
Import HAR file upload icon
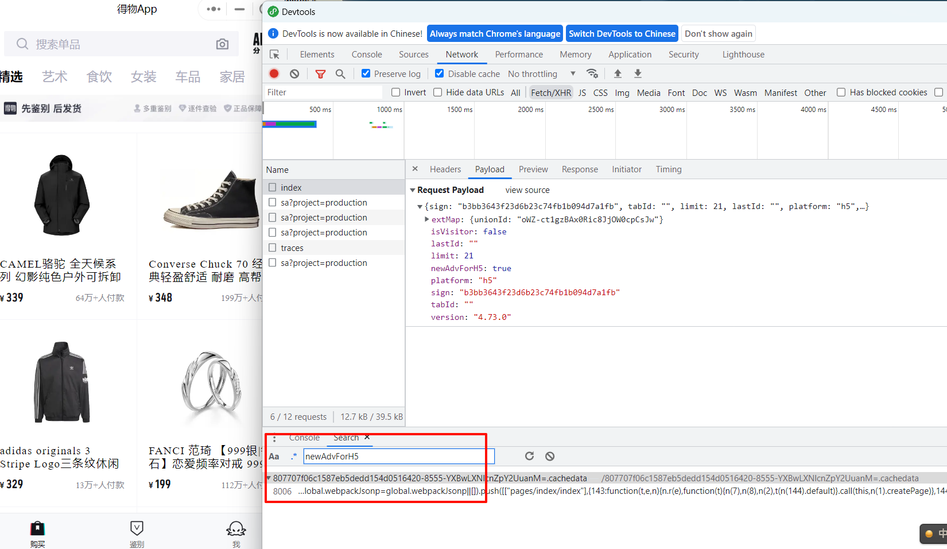[618, 74]
